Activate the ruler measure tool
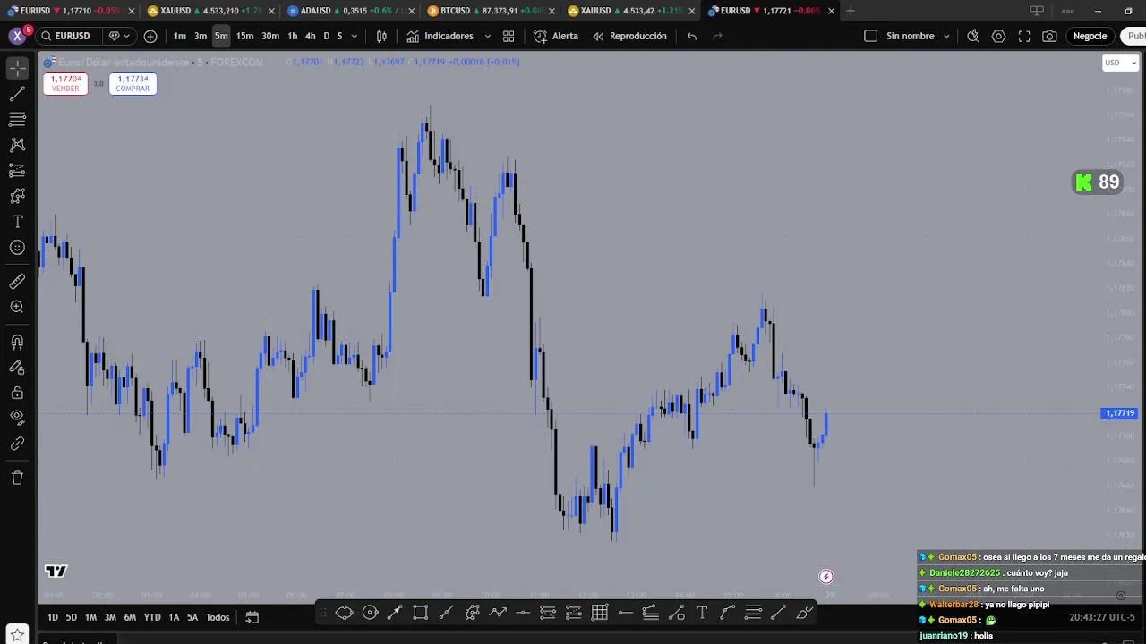Viewport: 1146px width, 644px height. coord(17,282)
